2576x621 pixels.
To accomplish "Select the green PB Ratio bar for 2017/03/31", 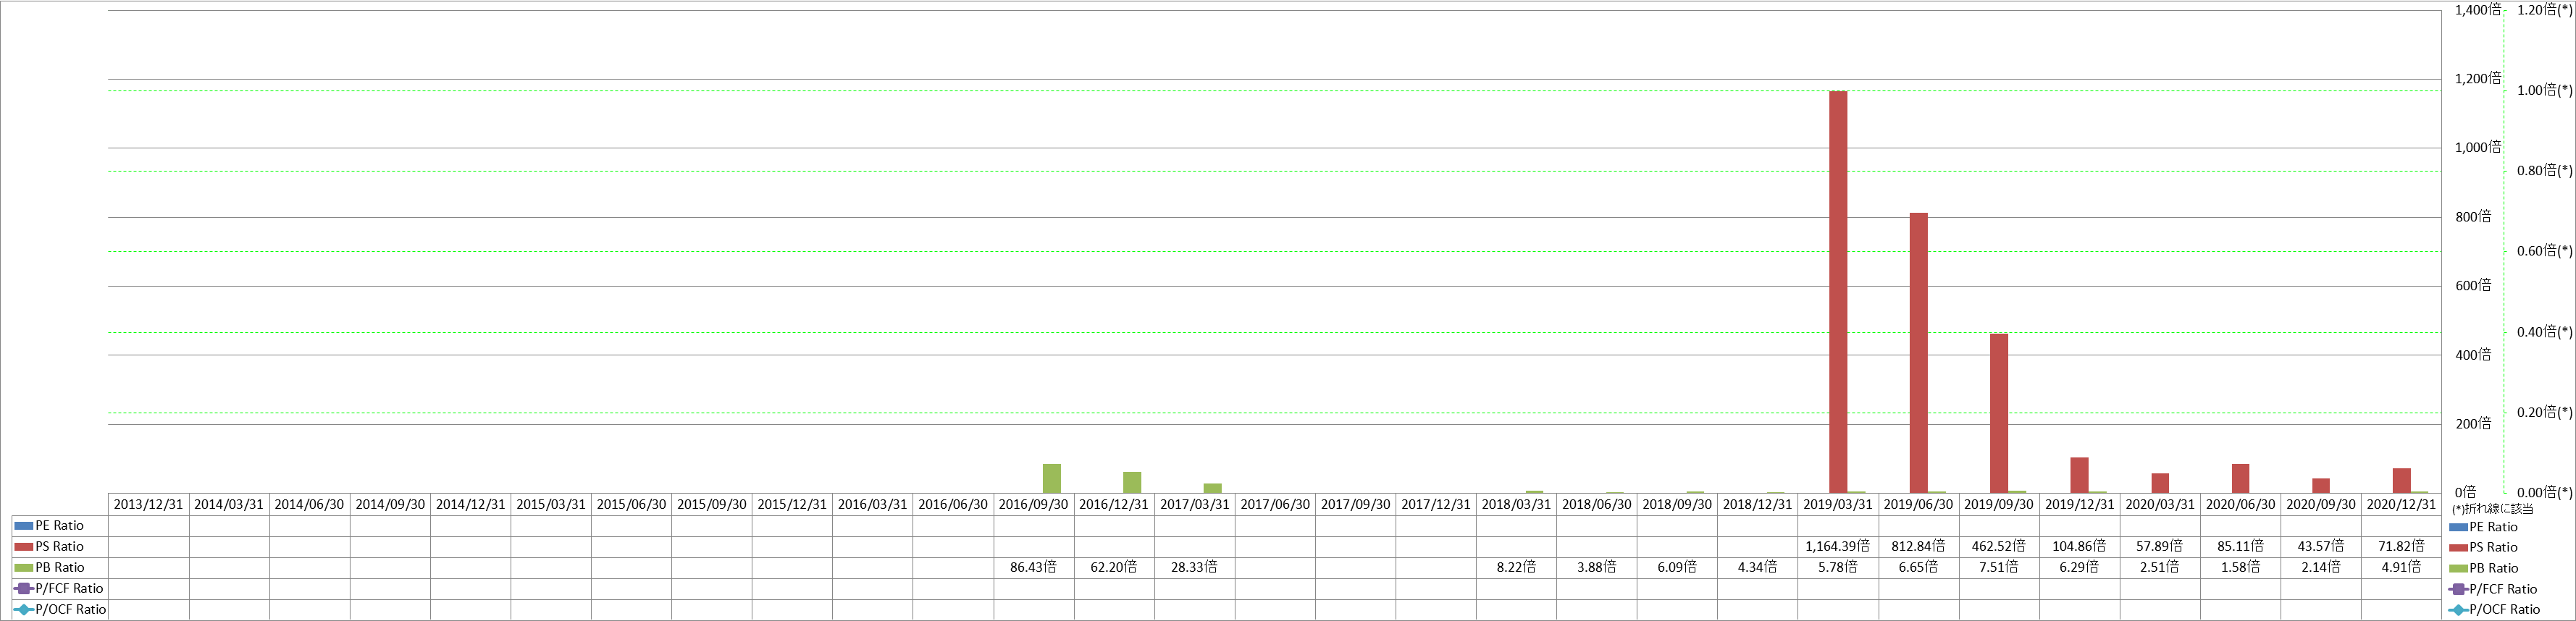I will click(x=1212, y=488).
